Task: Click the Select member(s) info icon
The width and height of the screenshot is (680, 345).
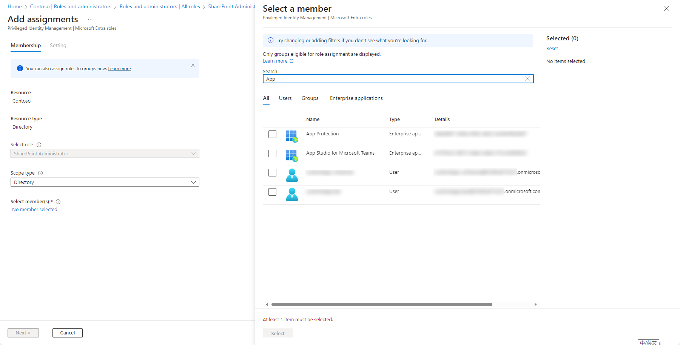Action: coord(58,202)
